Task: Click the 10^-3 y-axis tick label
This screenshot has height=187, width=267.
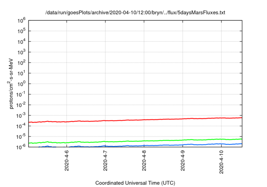Action: point(20,116)
